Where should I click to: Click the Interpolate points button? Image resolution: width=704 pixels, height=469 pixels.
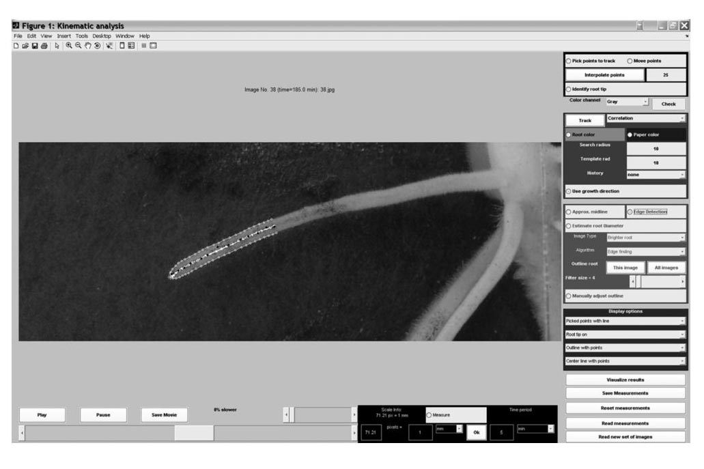pyautogui.click(x=604, y=75)
